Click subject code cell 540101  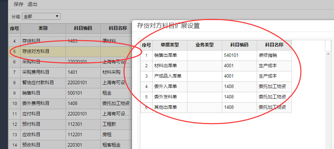[239, 55]
